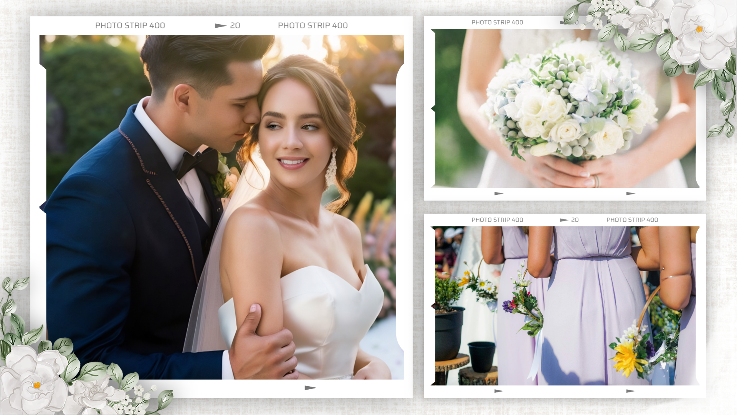Click the arrow beside 20 above the bridesmaids photo
Image resolution: width=737 pixels, height=415 pixels.
coord(564,220)
